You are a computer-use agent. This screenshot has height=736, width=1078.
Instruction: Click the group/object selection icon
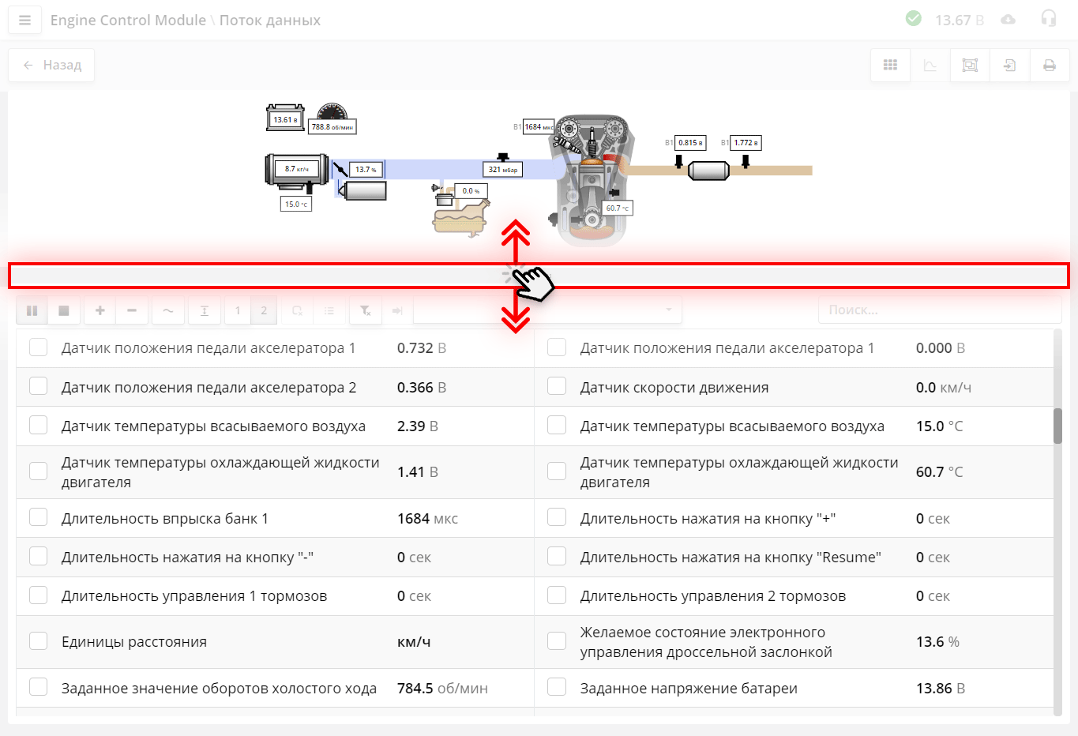970,66
